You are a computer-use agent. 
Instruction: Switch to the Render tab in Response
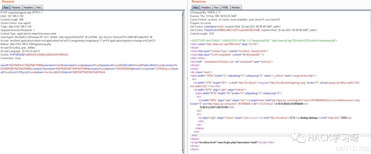click(236, 8)
